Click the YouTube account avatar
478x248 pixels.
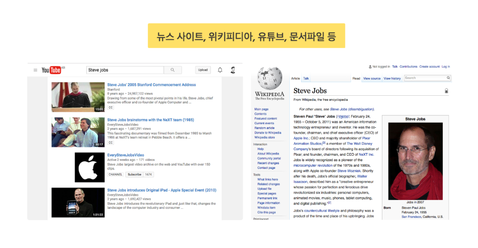(x=233, y=70)
